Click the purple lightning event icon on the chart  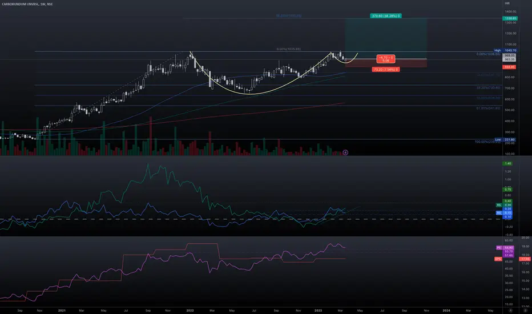(345, 152)
